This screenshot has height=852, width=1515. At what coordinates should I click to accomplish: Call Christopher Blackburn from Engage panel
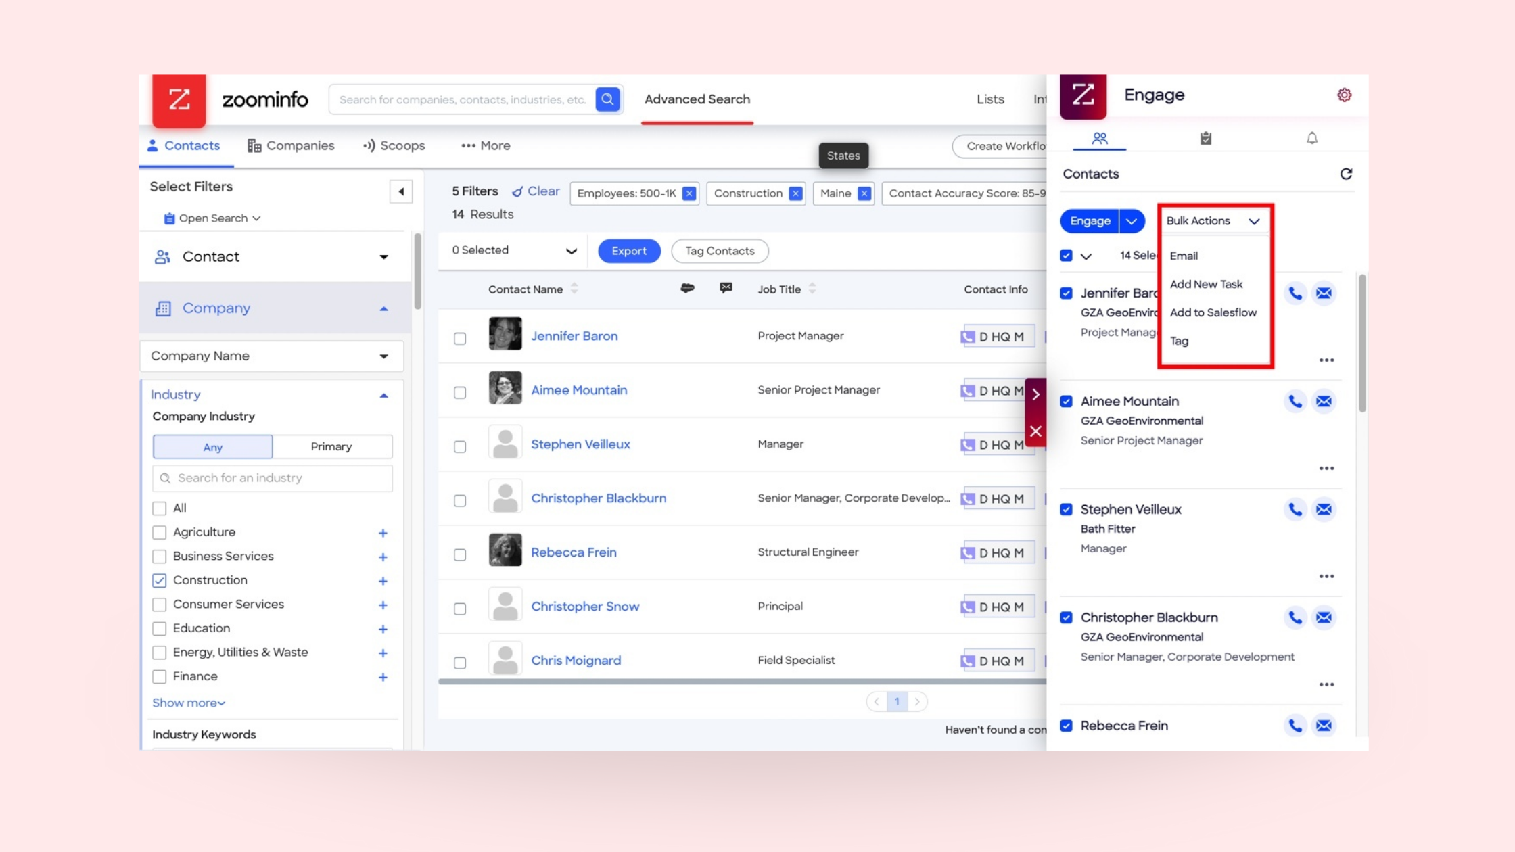(1295, 618)
